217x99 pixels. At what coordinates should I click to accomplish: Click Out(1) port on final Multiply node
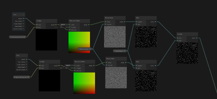[x=197, y=38]
